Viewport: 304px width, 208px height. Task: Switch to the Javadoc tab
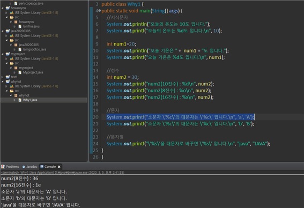coord(29,167)
